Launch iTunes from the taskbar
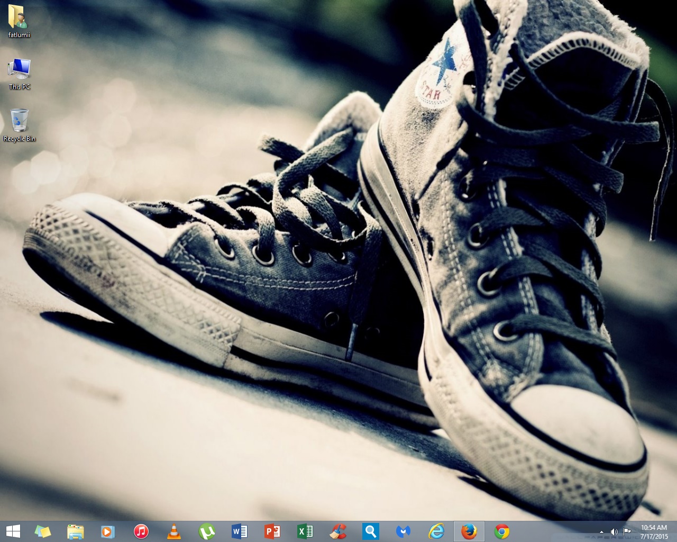Image resolution: width=677 pixels, height=542 pixels. [x=141, y=531]
